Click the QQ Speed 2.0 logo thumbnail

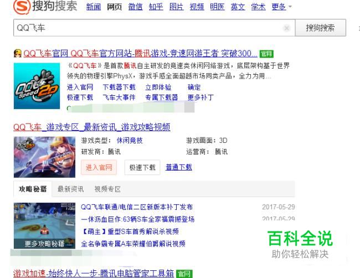click(x=37, y=86)
